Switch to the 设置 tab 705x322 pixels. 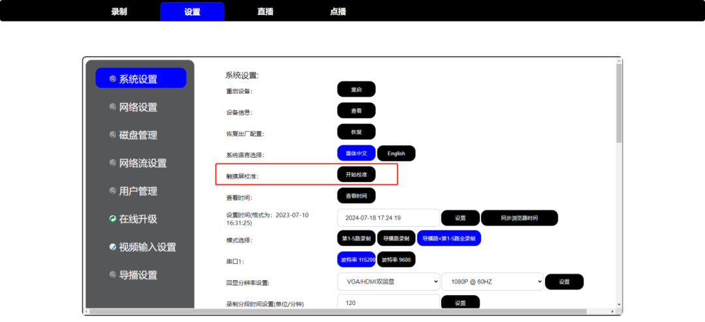coord(192,12)
